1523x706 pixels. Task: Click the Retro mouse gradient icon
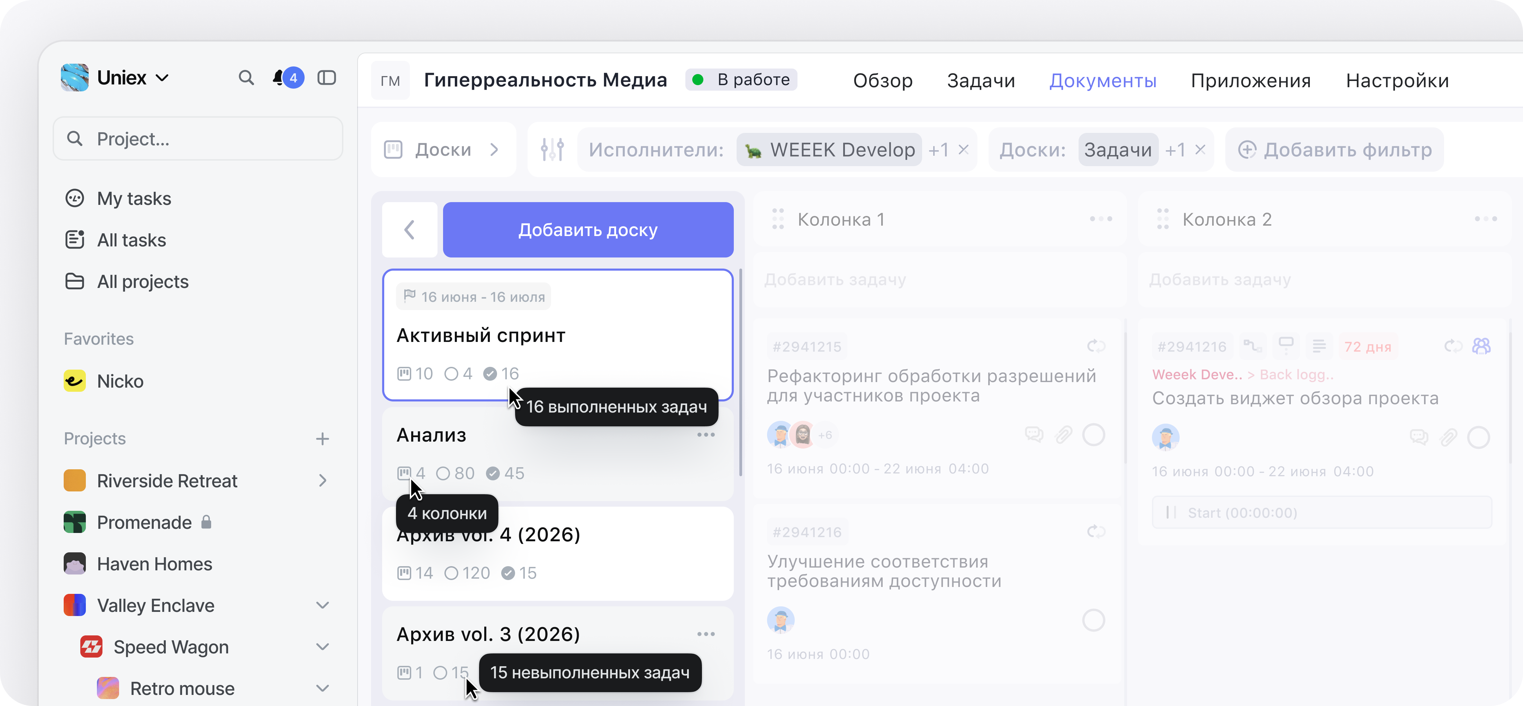click(x=108, y=688)
